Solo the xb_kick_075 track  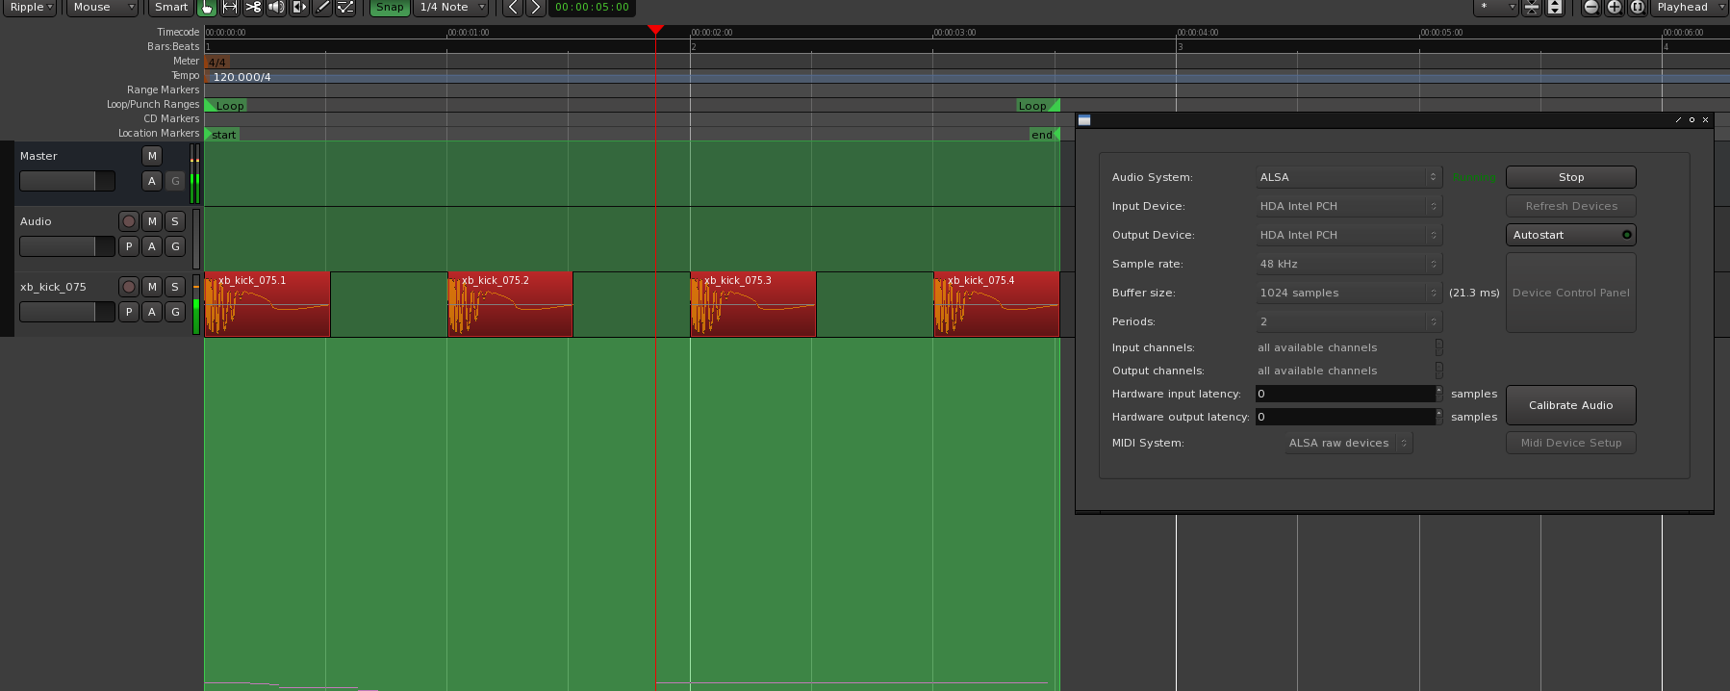point(175,287)
